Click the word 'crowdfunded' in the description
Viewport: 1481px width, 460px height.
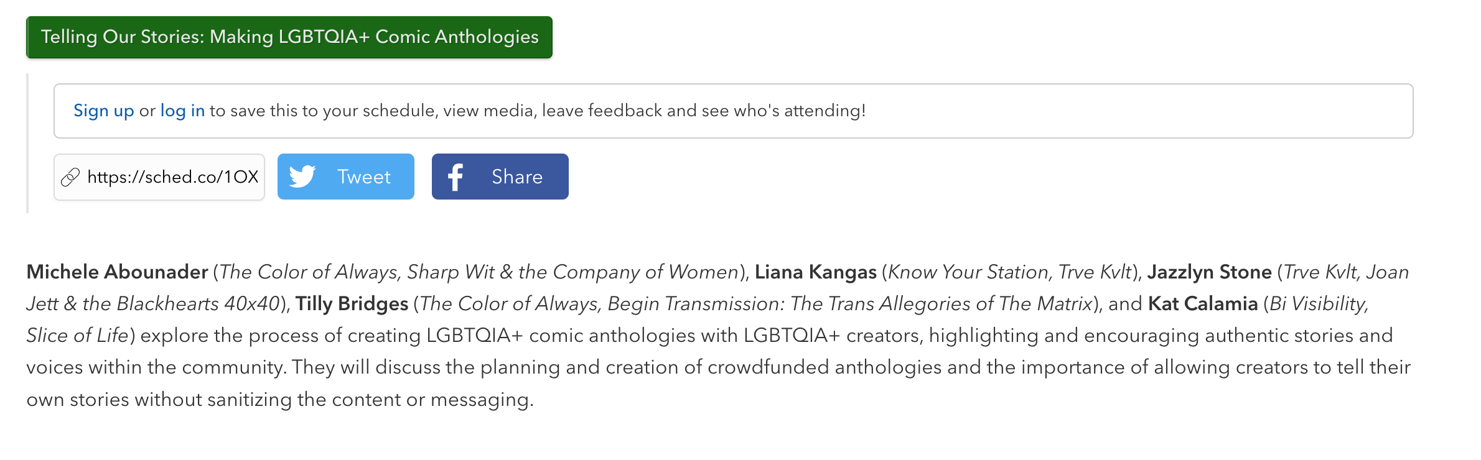point(768,367)
